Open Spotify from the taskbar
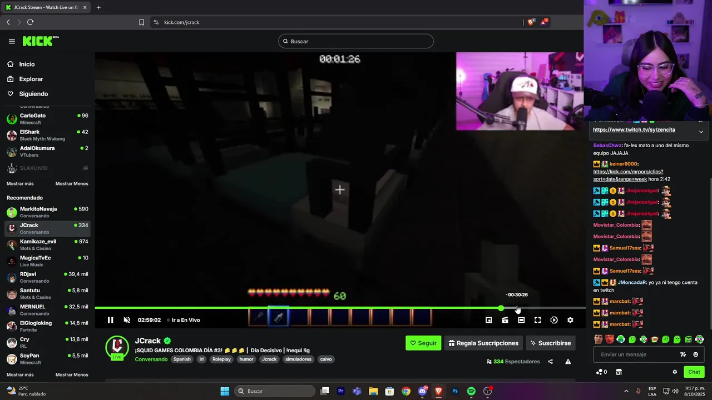The image size is (712, 400). (x=471, y=391)
